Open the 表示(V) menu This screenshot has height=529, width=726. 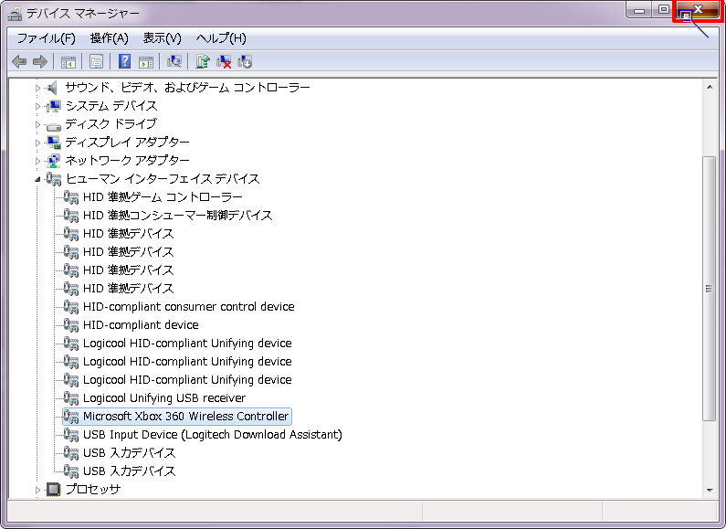coord(162,38)
